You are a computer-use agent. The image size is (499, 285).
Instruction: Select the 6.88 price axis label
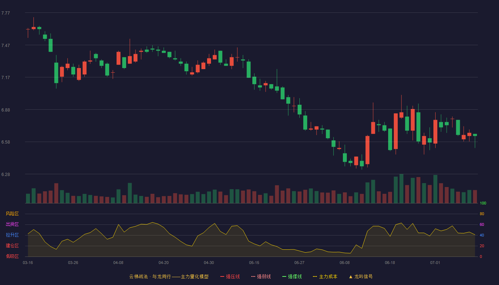tap(6, 110)
